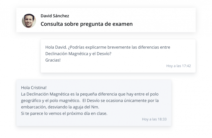Select the line 'embarcación, desviando la aguja del Nm.'
The height and width of the screenshot is (138, 212).
click(x=60, y=107)
